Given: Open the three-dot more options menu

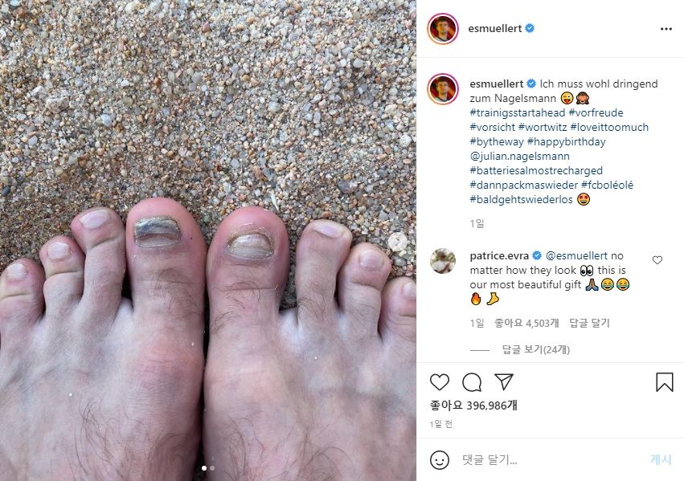Looking at the screenshot, I should (666, 29).
